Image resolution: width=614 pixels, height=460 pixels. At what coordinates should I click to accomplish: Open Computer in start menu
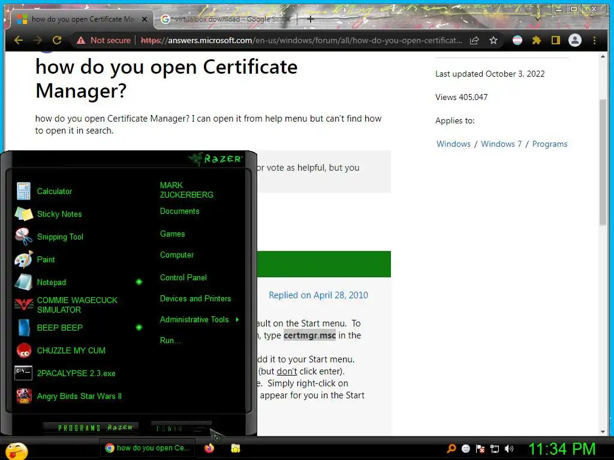[x=177, y=255]
